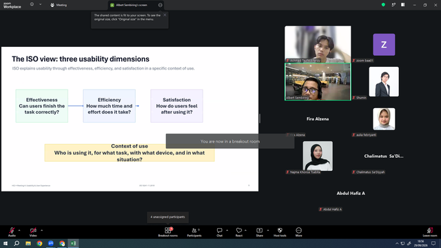Expand the Audio options arrow
This screenshot has height=248, width=441.
click(19, 230)
